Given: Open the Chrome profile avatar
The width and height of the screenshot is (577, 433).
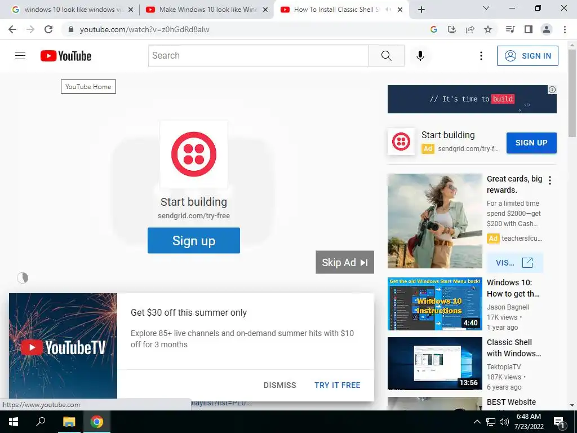Looking at the screenshot, I should pos(547,29).
